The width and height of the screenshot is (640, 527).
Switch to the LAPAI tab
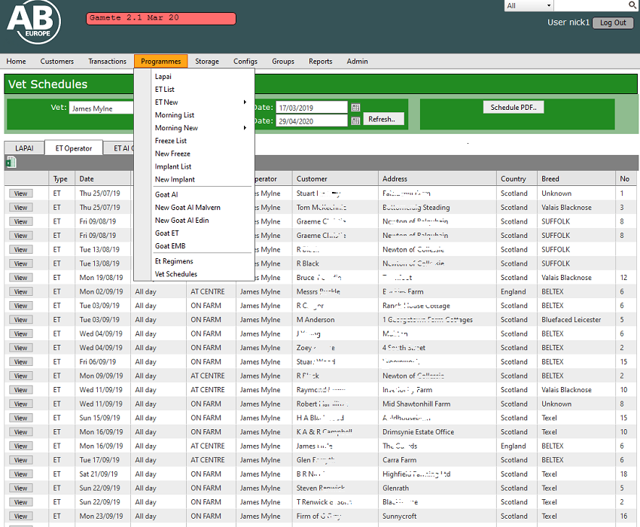pyautogui.click(x=24, y=148)
